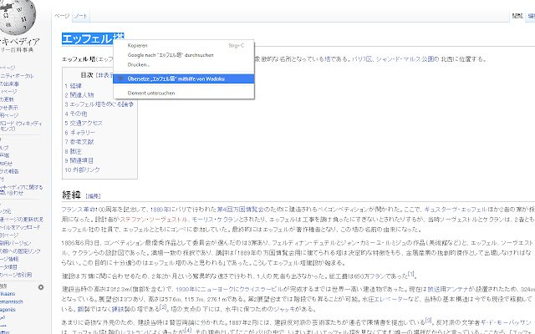This screenshot has height=334, width=535.
Task: Go to contents entry 4 その他
Action: click(76, 114)
